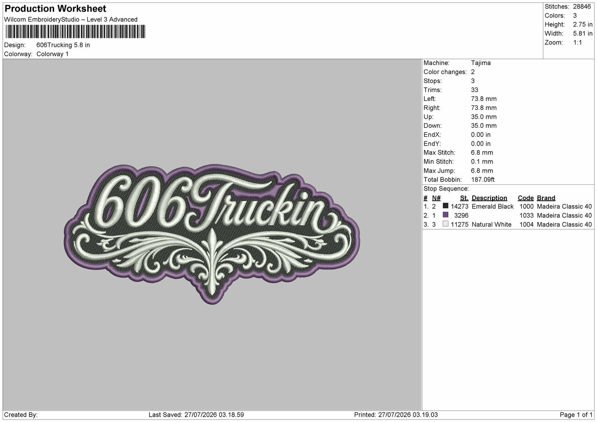Click the Max Jump value 6.8 mm

tap(482, 171)
